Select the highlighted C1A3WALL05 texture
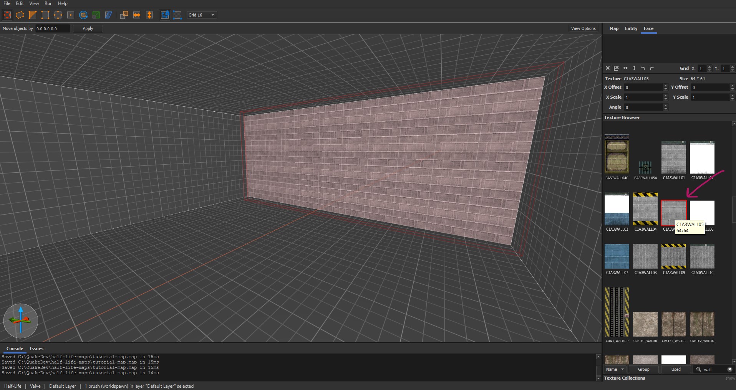Viewport: 736px width, 390px height. [x=674, y=213]
